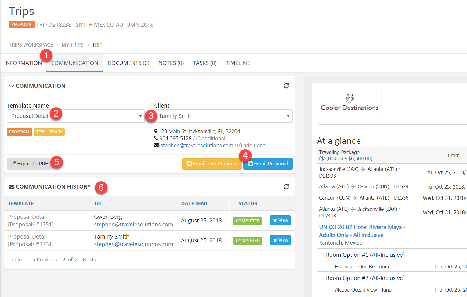Open the Template Name dropdown

(x=76, y=116)
